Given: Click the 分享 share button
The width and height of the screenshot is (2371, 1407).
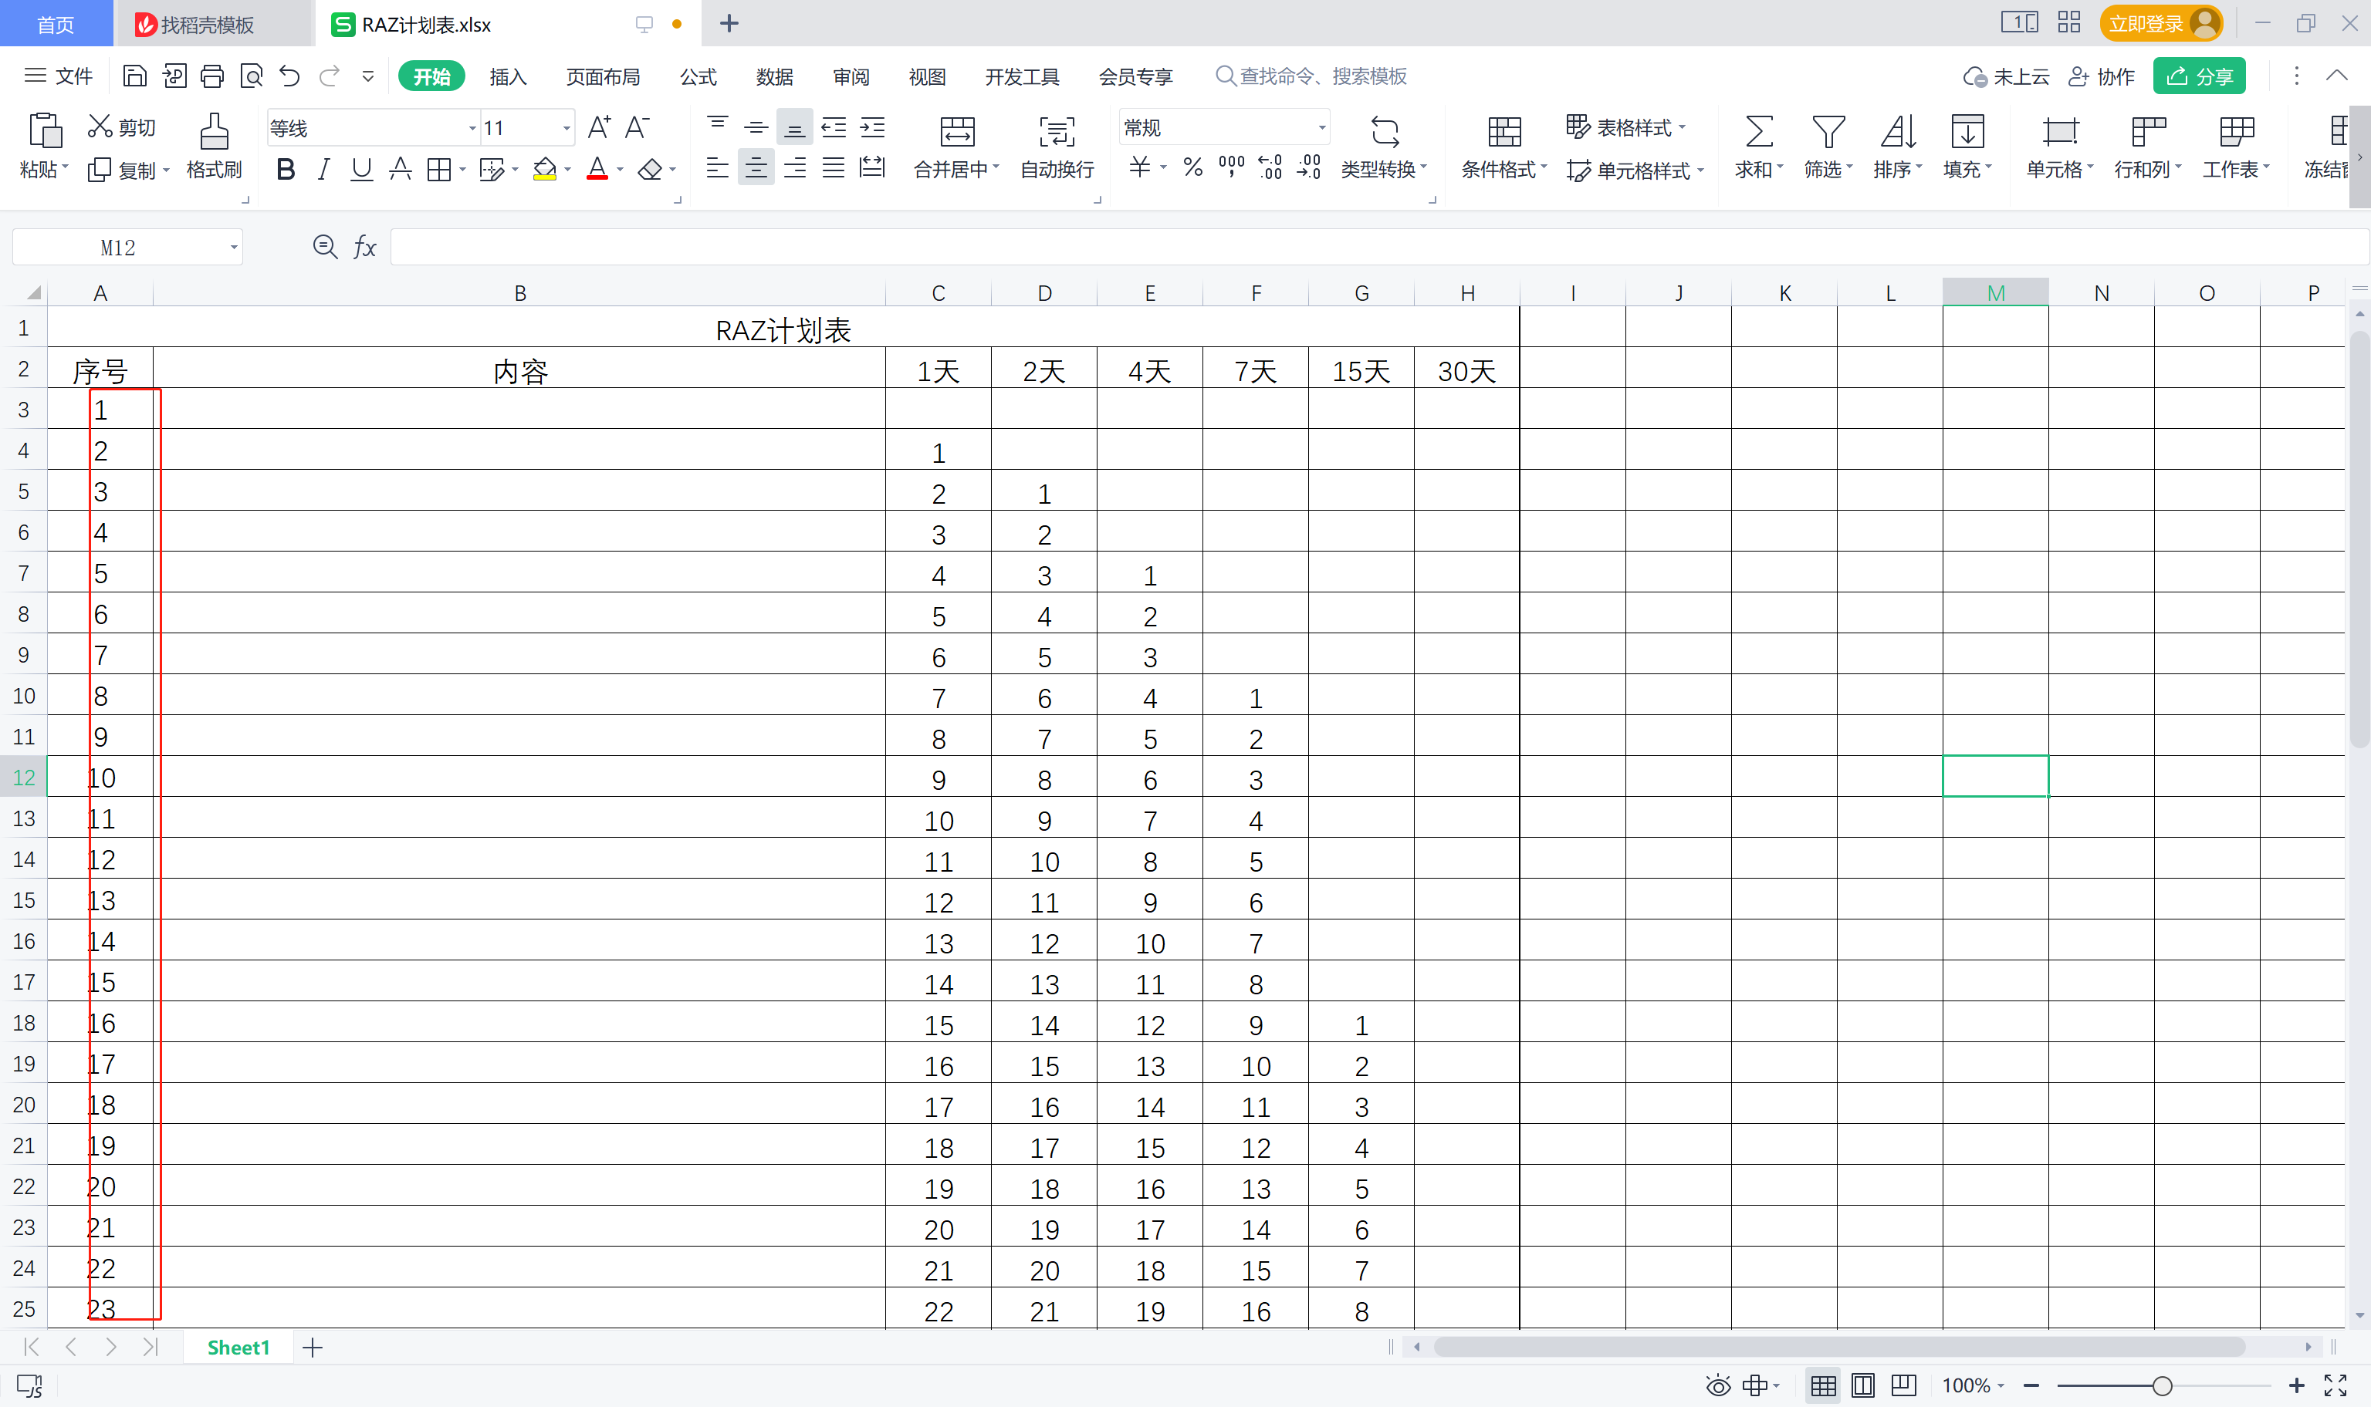Looking at the screenshot, I should click(x=2200, y=76).
